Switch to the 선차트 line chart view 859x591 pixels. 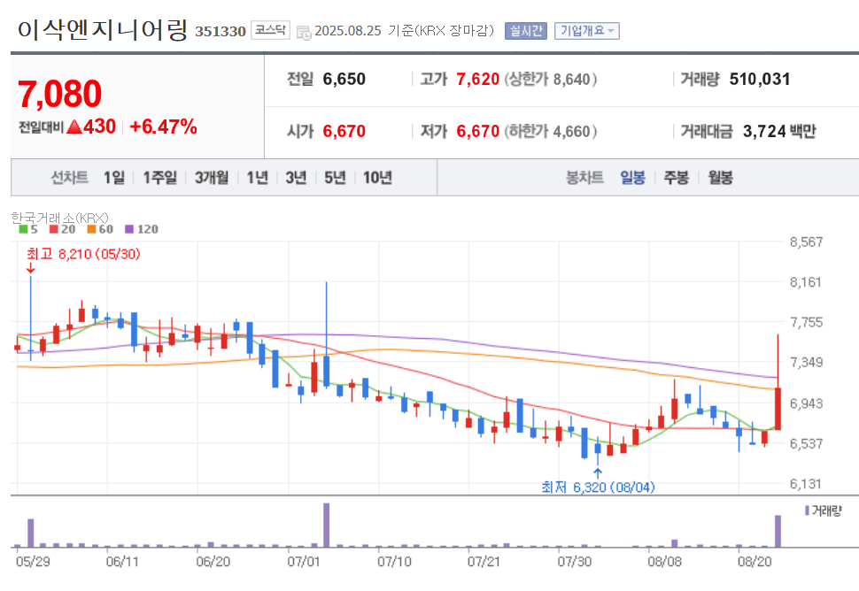(x=68, y=177)
